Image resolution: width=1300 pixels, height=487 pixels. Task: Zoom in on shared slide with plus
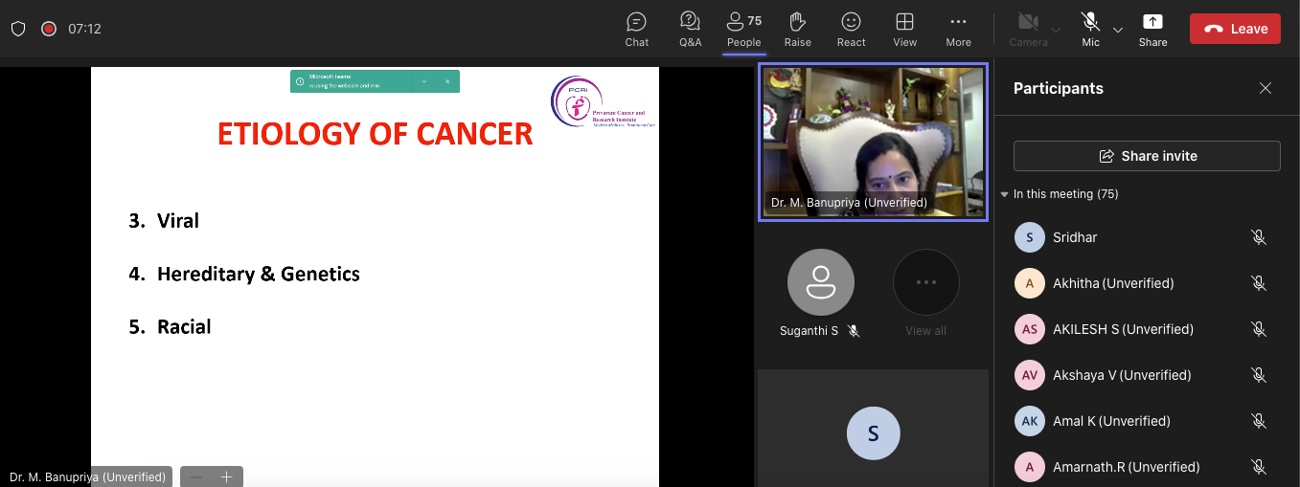227,476
